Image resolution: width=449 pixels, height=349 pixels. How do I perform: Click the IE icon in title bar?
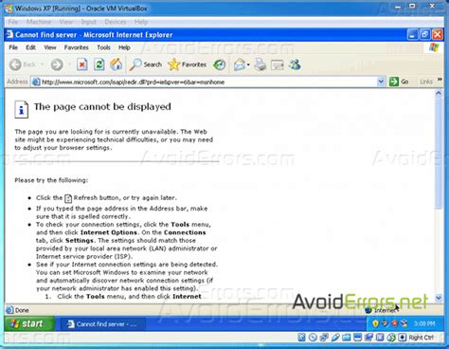(x=9, y=34)
